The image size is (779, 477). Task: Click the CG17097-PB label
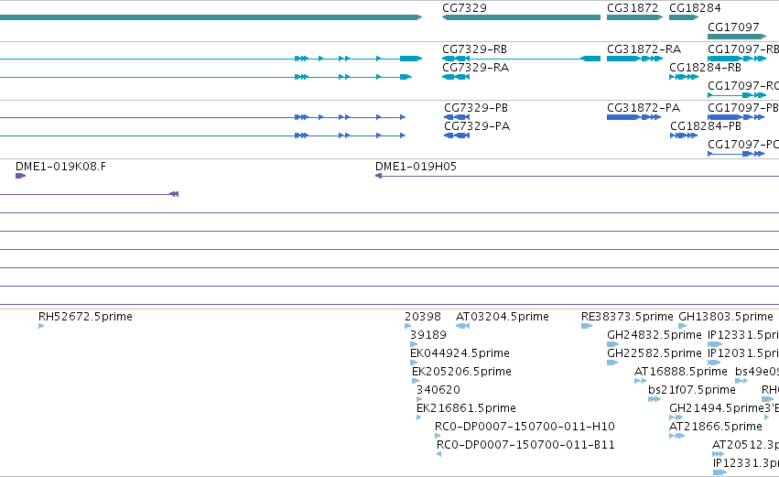pyautogui.click(x=742, y=108)
